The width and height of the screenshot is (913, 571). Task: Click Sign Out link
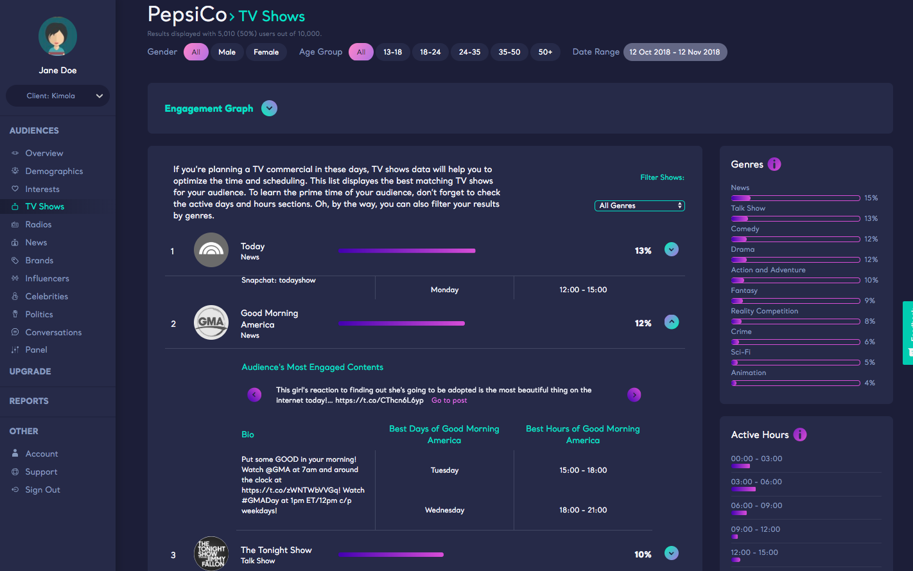(43, 489)
